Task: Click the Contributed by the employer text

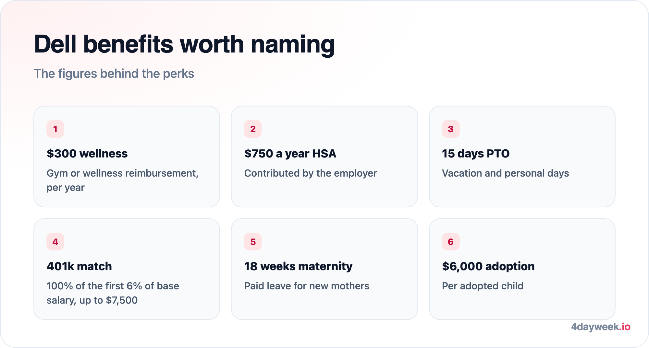Action: pyautogui.click(x=311, y=173)
